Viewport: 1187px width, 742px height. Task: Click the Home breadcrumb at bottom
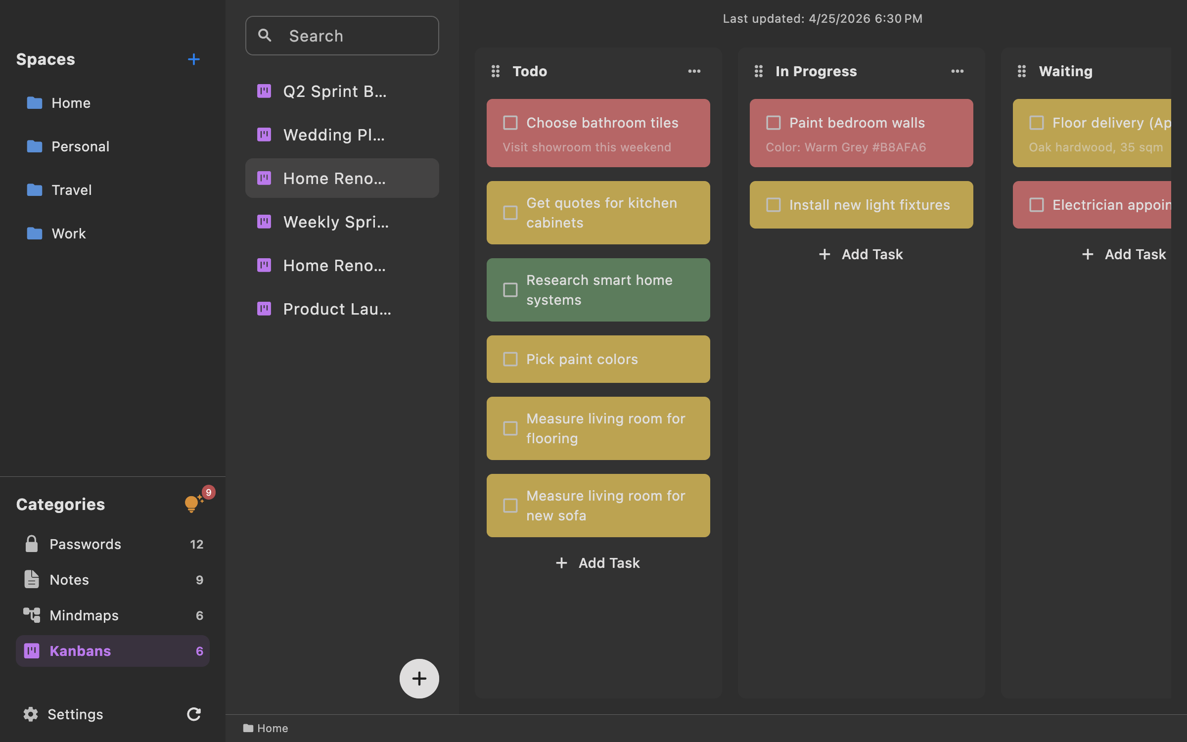pyautogui.click(x=266, y=728)
